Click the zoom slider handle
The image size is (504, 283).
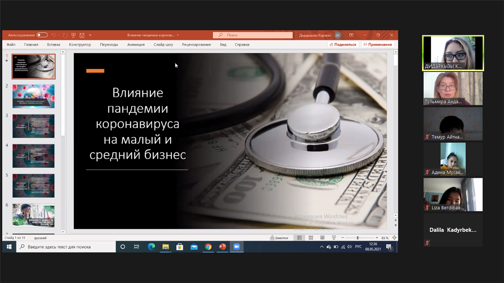358,238
